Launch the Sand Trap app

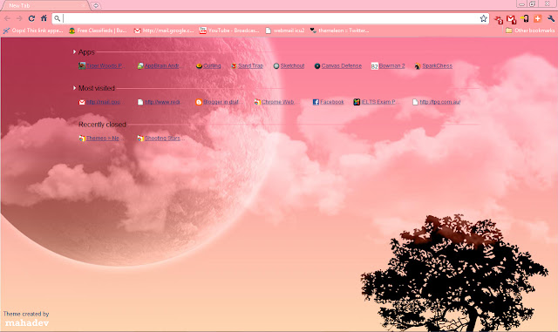click(250, 66)
